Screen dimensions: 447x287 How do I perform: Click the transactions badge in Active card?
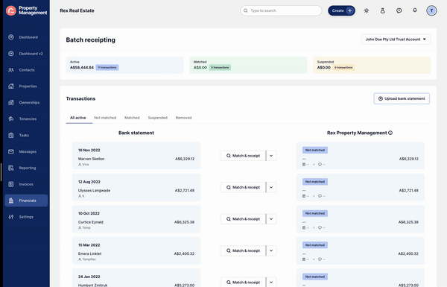click(x=107, y=68)
